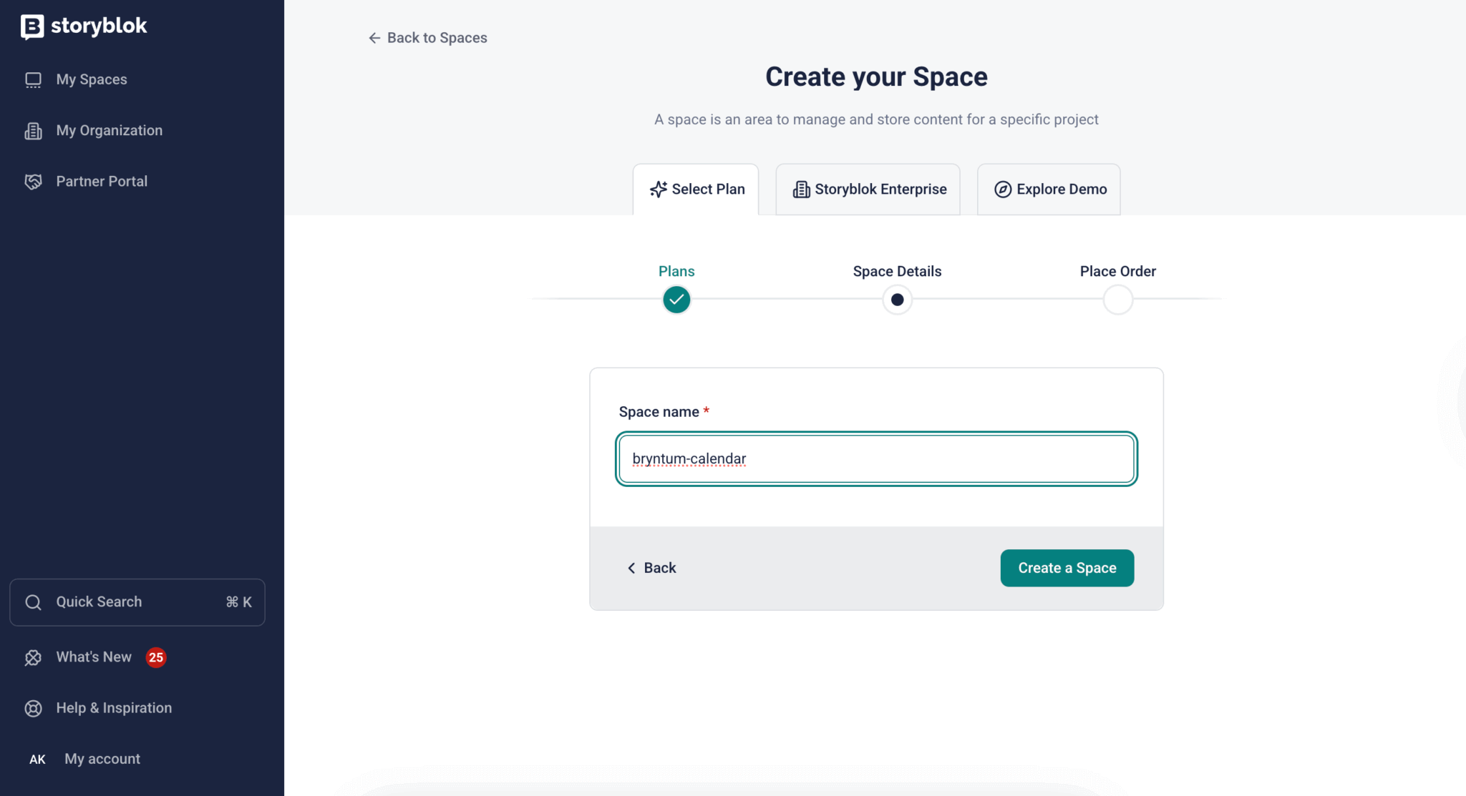
Task: Switch to the Storyblok Enterprise tab
Action: [868, 190]
